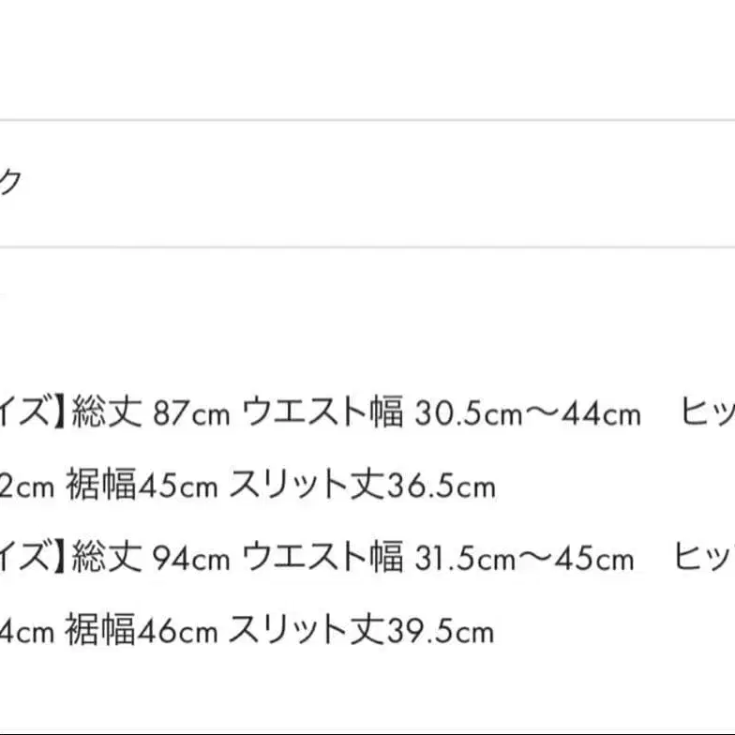Click the スリット丈39.5cm slit length text
This screenshot has width=735, height=735.
[x=361, y=631]
